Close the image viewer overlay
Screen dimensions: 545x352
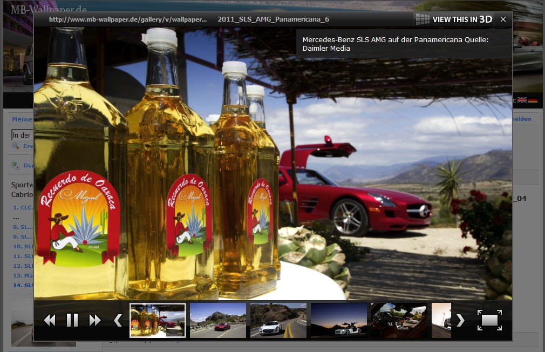click(503, 19)
